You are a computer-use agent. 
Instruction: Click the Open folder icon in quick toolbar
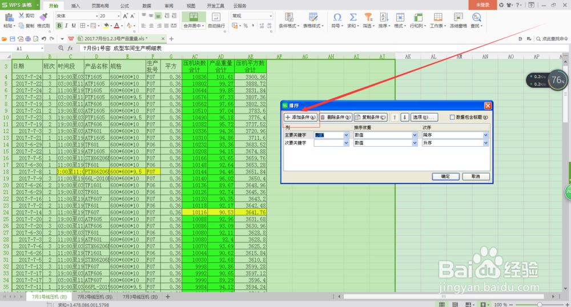point(5,39)
